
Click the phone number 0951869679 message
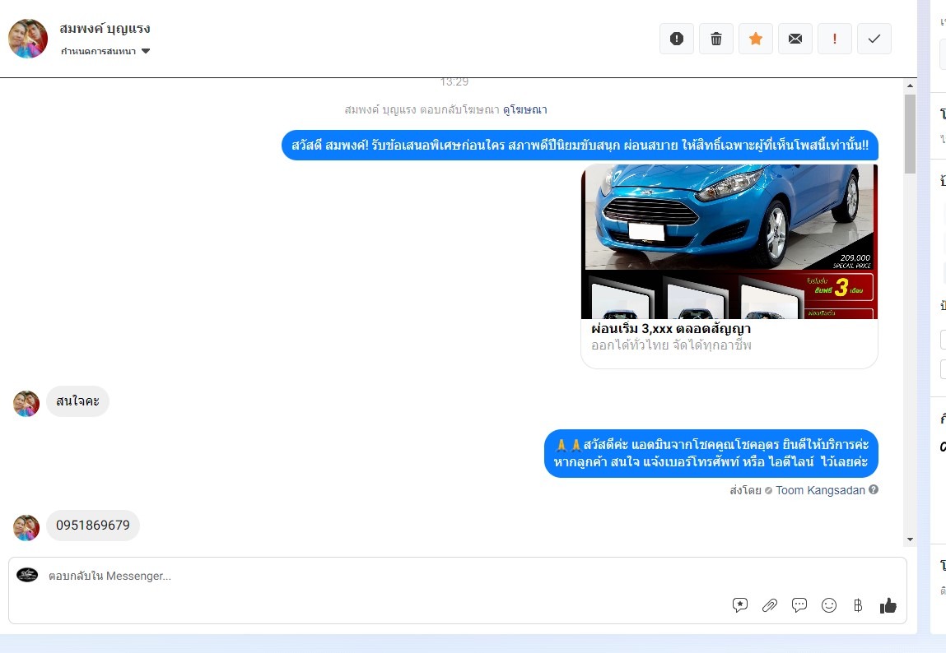[93, 526]
